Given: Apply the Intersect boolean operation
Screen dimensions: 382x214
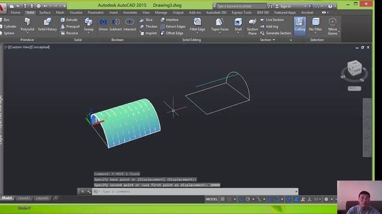Looking at the screenshot, I should click(x=130, y=24).
